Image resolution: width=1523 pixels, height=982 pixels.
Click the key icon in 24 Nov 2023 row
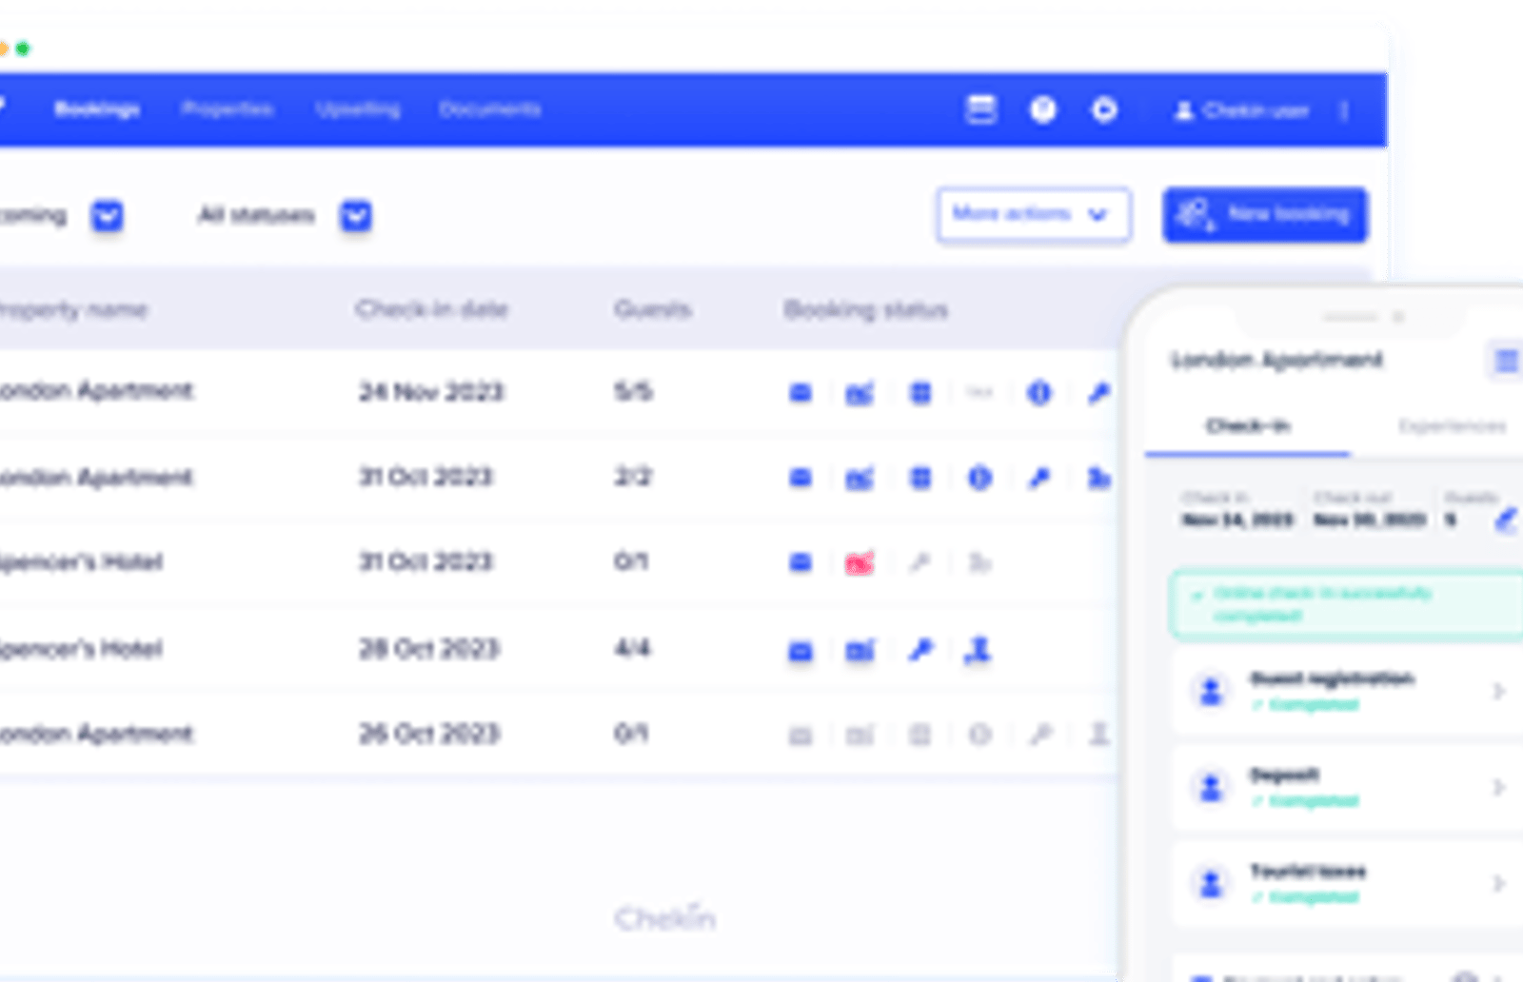pos(1098,392)
